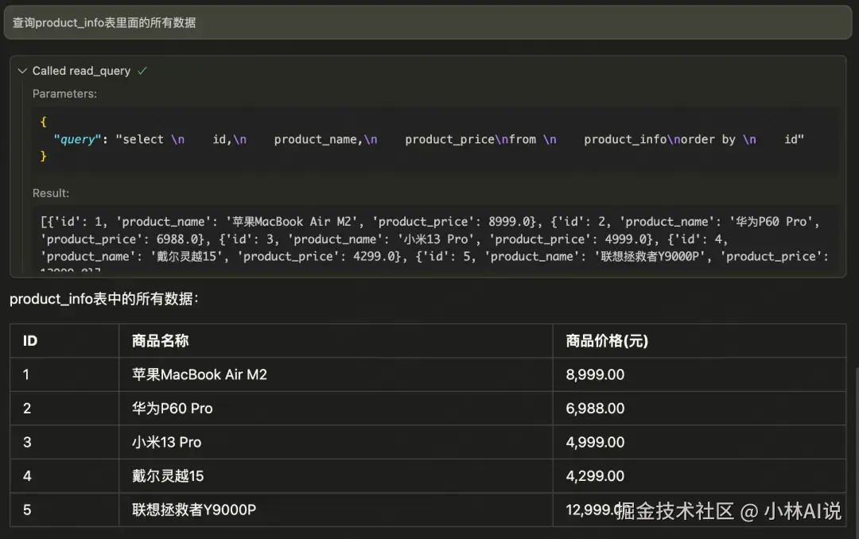Click the ID column header

[x=29, y=340]
